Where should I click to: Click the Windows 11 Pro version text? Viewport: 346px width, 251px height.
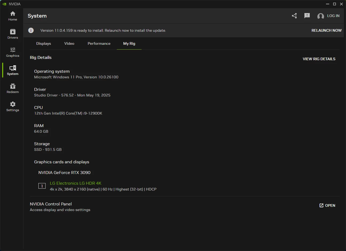pos(76,77)
